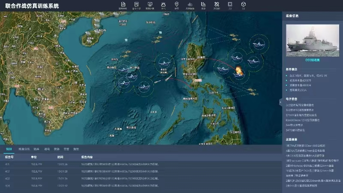Viewport: 343px width, 193px height.
Task: Select the 情报 tab
Action: 9,149
